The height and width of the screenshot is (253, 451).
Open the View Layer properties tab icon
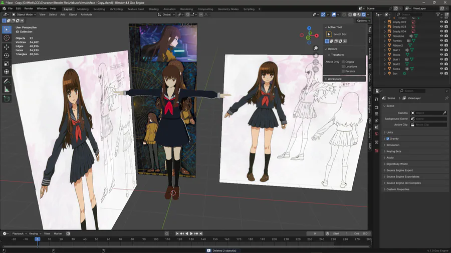(x=376, y=120)
